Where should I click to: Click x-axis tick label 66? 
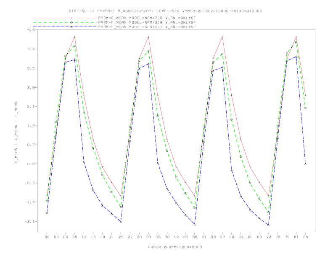coord(250,237)
